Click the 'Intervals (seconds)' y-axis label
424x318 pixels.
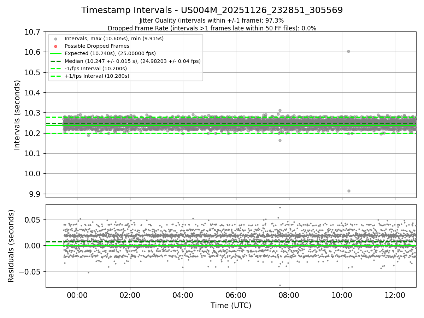[x=17, y=115]
